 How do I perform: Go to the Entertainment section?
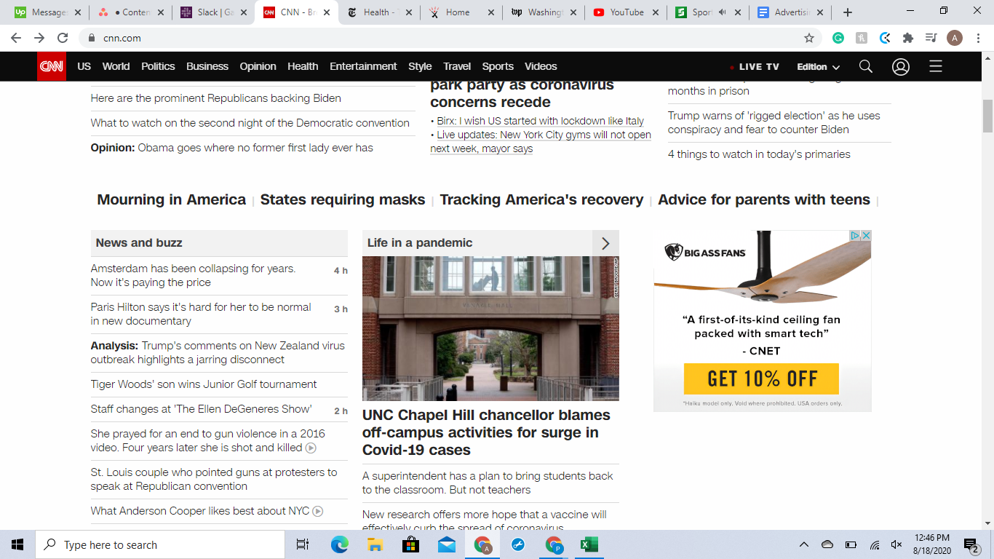363,66
